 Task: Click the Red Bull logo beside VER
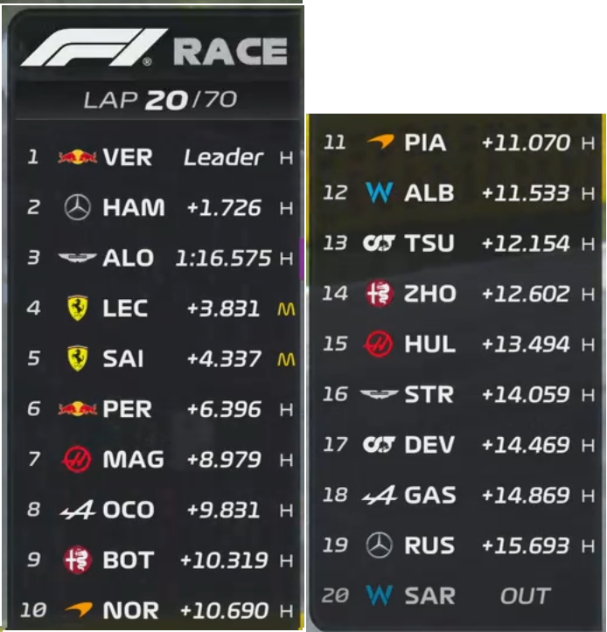tap(78, 156)
